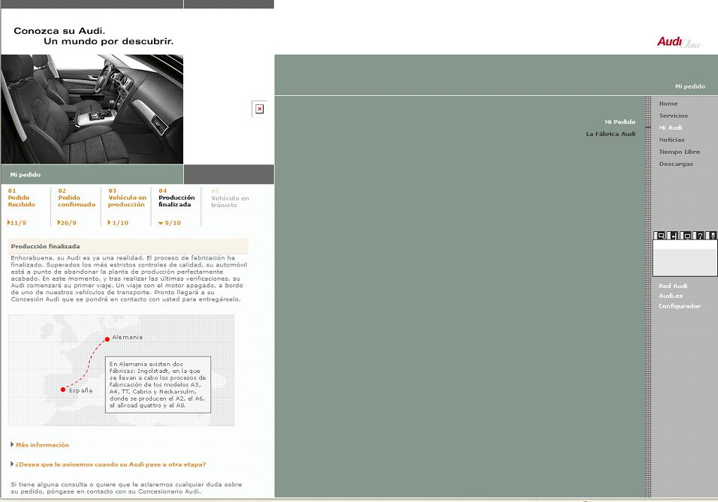Click the '¿Desea que le avisemos...' link text
The width and height of the screenshot is (718, 502).
point(110,464)
